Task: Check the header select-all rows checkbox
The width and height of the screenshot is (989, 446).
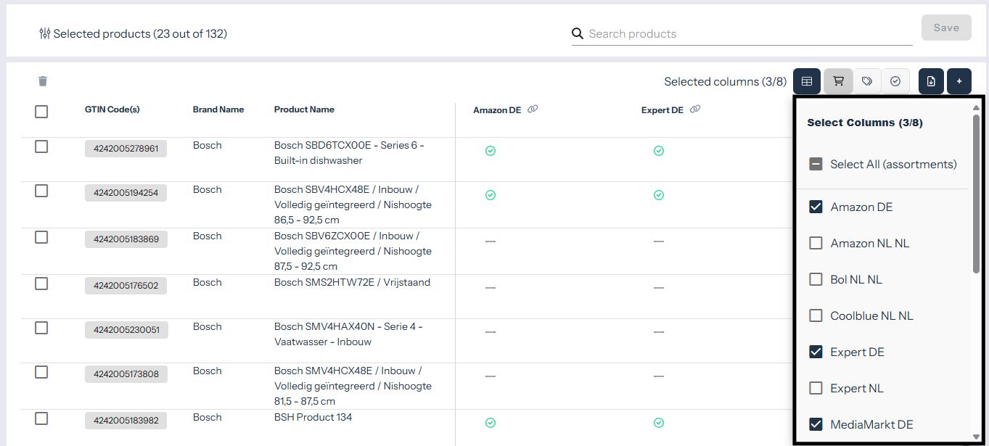Action: click(41, 112)
